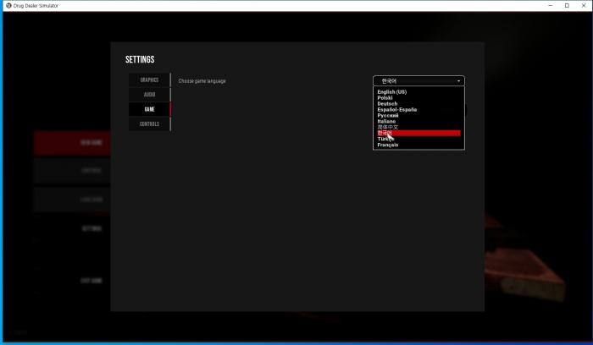Click the dropdown arrow of language selector
This screenshot has height=345, width=593.
[458, 81]
